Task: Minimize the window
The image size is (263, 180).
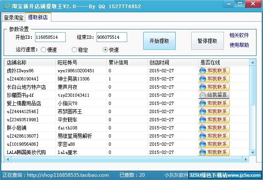Action: (229, 4)
